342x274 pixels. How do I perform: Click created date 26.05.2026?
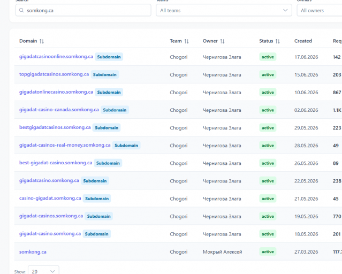tap(306, 163)
